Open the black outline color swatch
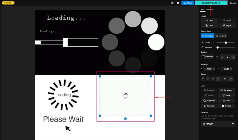Image resolution: width=238 pixels, height=140 pixels. [x=203, y=57]
